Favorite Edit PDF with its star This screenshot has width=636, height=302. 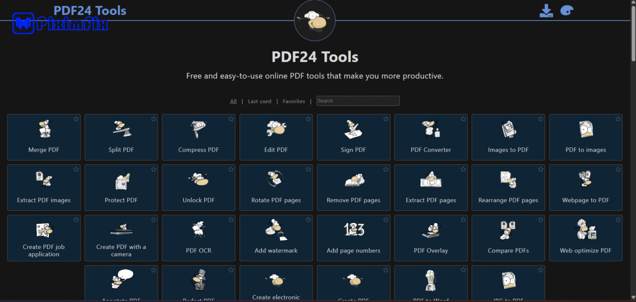click(309, 119)
